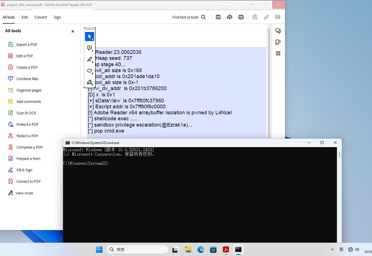372x256 pixels.
Task: Switch to the All tools tab
Action: coord(9,17)
